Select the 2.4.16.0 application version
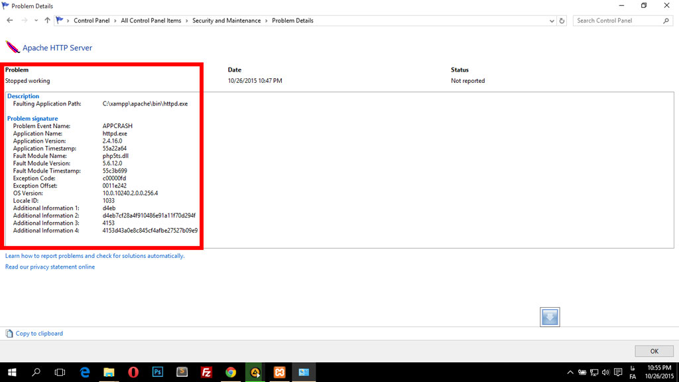Viewport: 679px width, 382px height. (112, 141)
